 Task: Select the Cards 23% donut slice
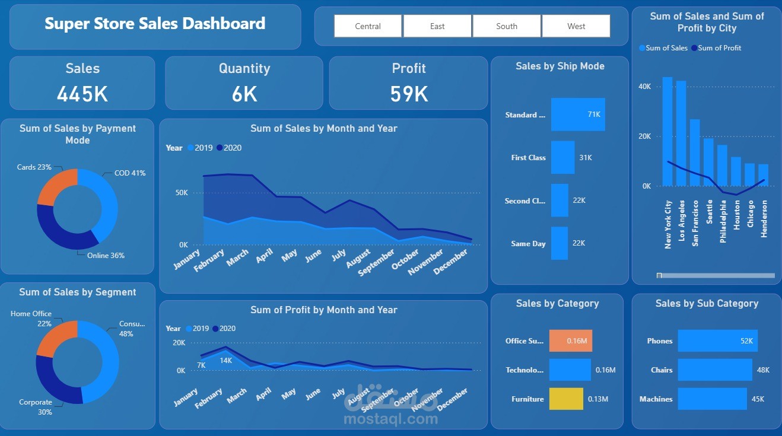(x=55, y=184)
